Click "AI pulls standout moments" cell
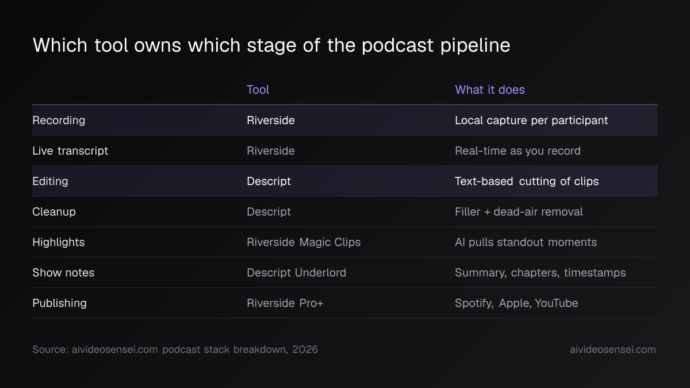690x388 pixels. pyautogui.click(x=526, y=242)
